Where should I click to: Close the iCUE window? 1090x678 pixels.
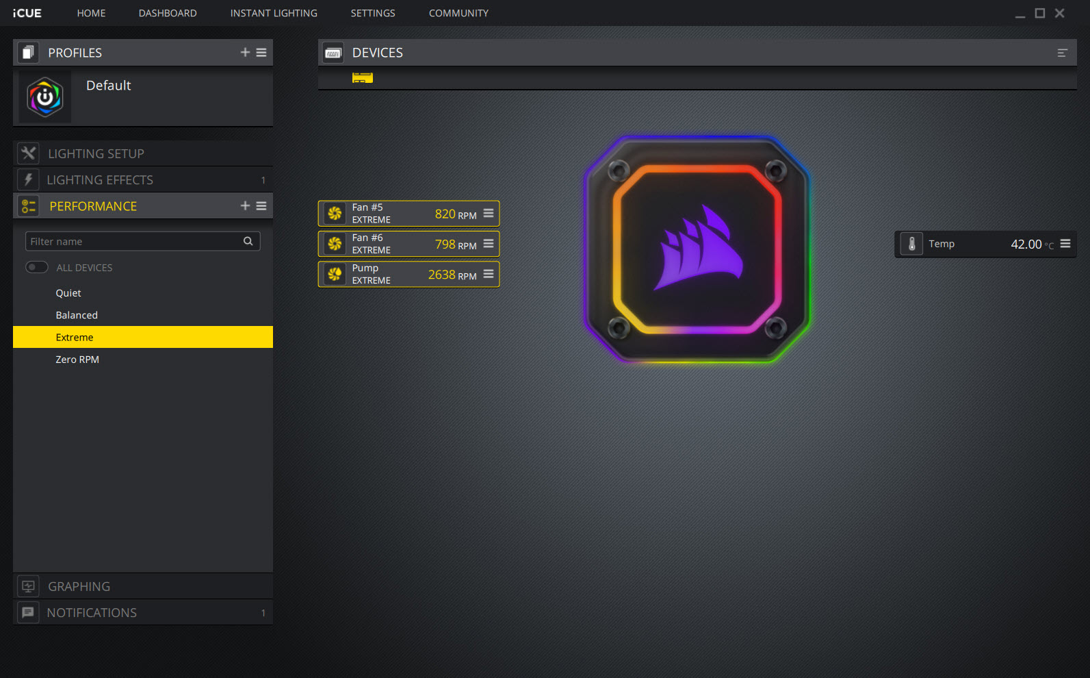[1060, 13]
